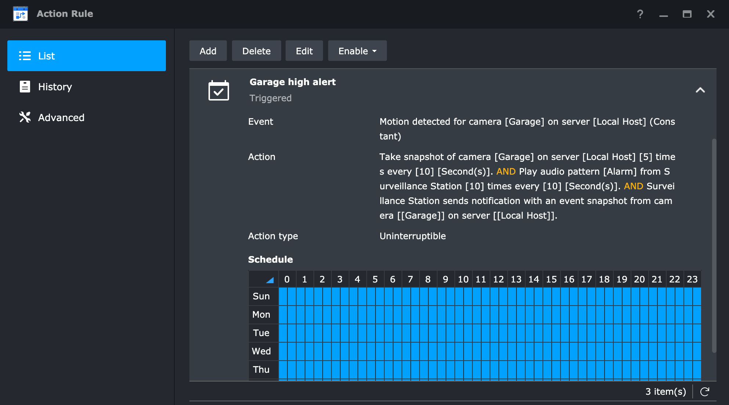Viewport: 729px width, 405px height.
Task: Click the Action Rule window title
Action: point(65,14)
